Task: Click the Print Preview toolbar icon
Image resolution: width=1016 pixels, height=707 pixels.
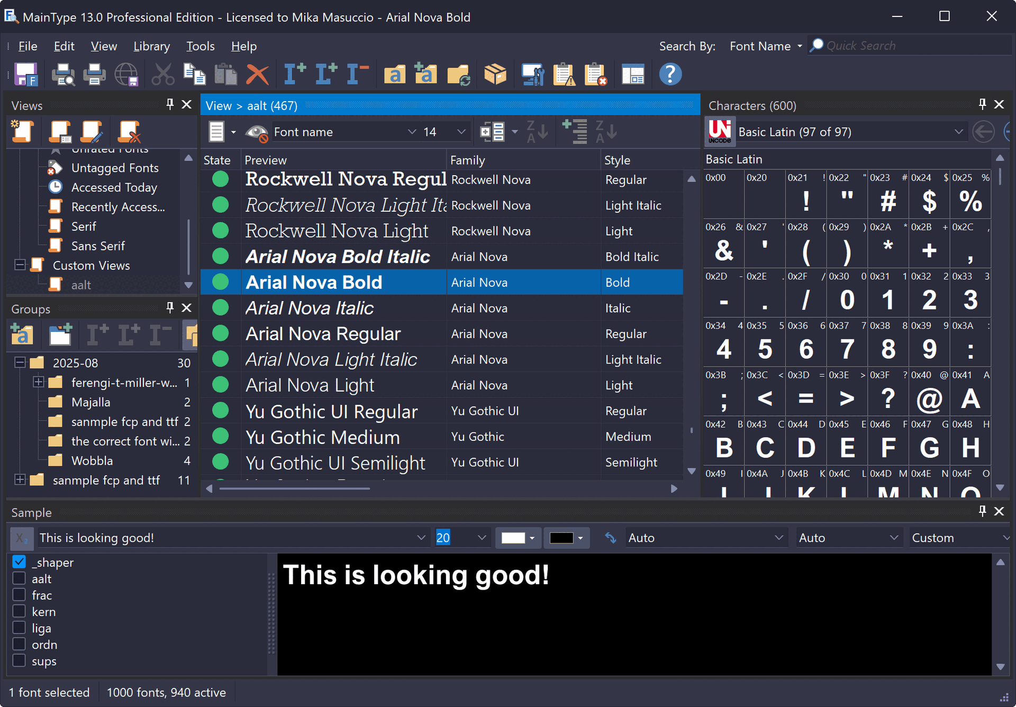Action: (63, 75)
